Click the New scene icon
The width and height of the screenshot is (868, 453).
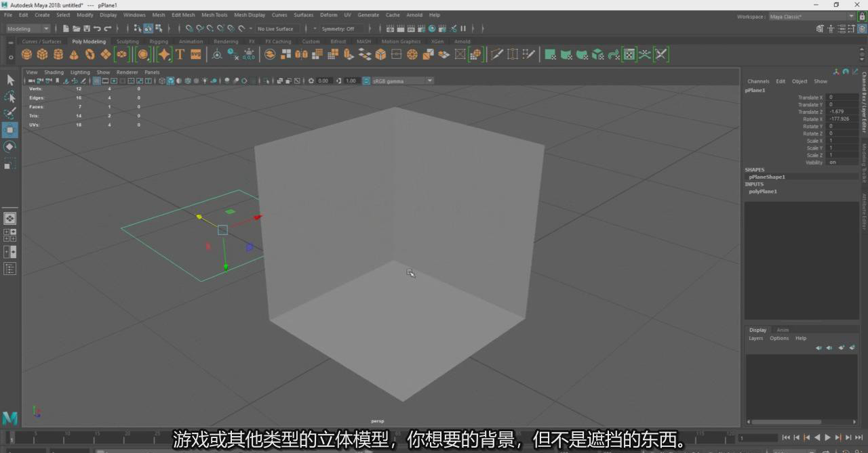pyautogui.click(x=66, y=28)
